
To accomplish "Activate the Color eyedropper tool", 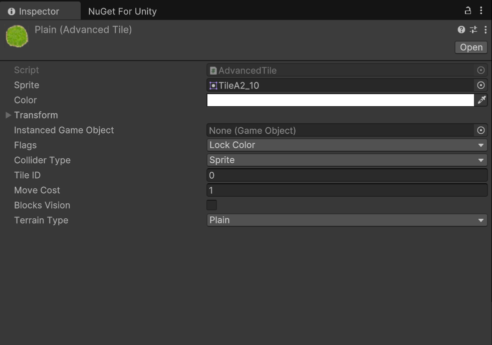I will tap(481, 100).
